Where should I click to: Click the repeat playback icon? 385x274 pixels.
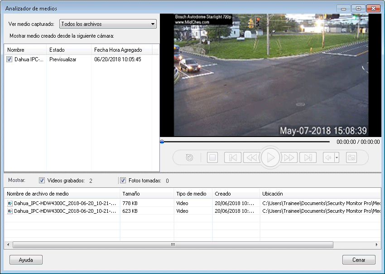pyautogui.click(x=189, y=157)
